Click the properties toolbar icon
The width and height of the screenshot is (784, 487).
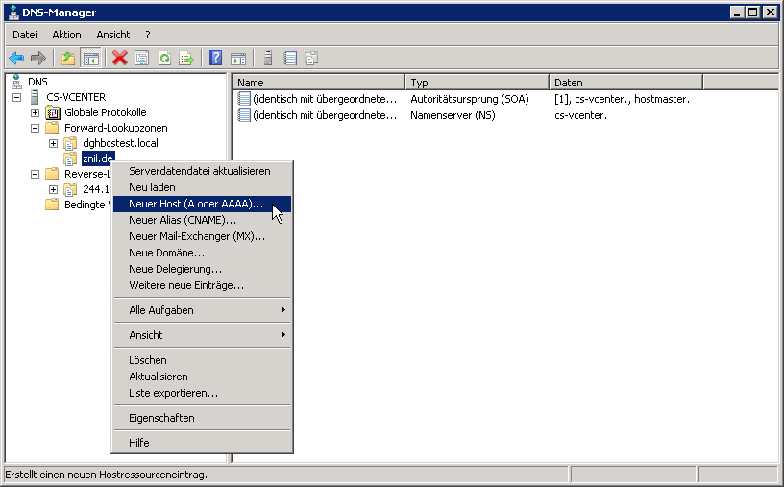click(x=142, y=59)
